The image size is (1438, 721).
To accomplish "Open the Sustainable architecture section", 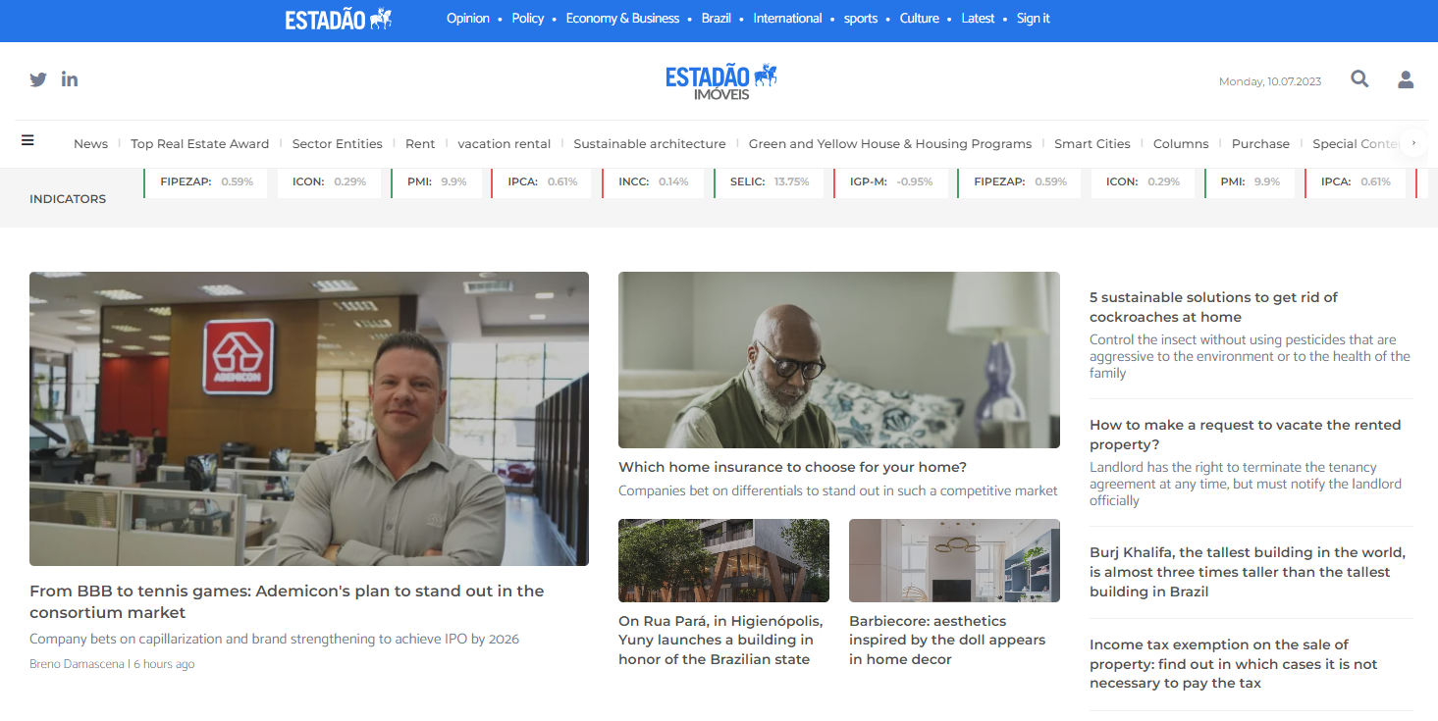I will 649,143.
